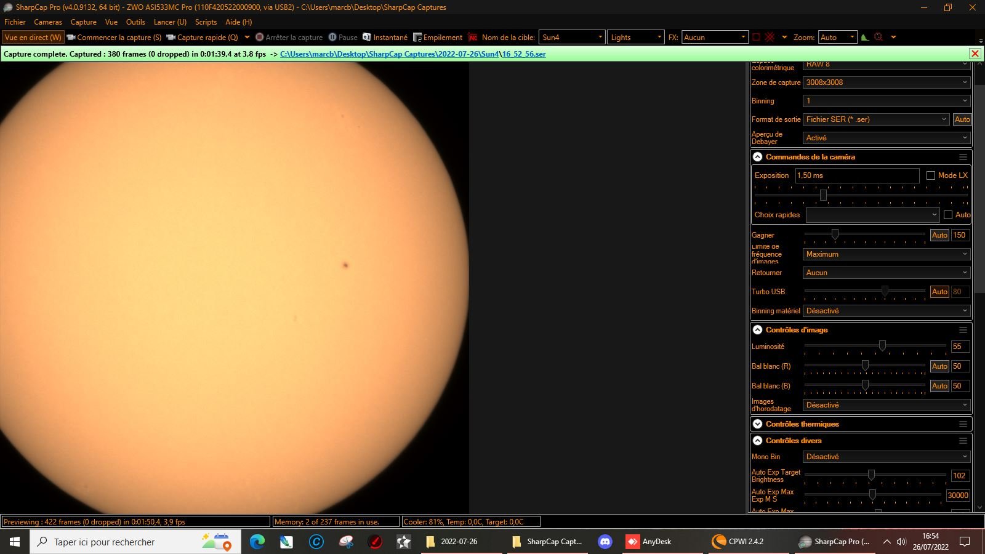Click the Gagner gain slider handle

click(x=835, y=235)
